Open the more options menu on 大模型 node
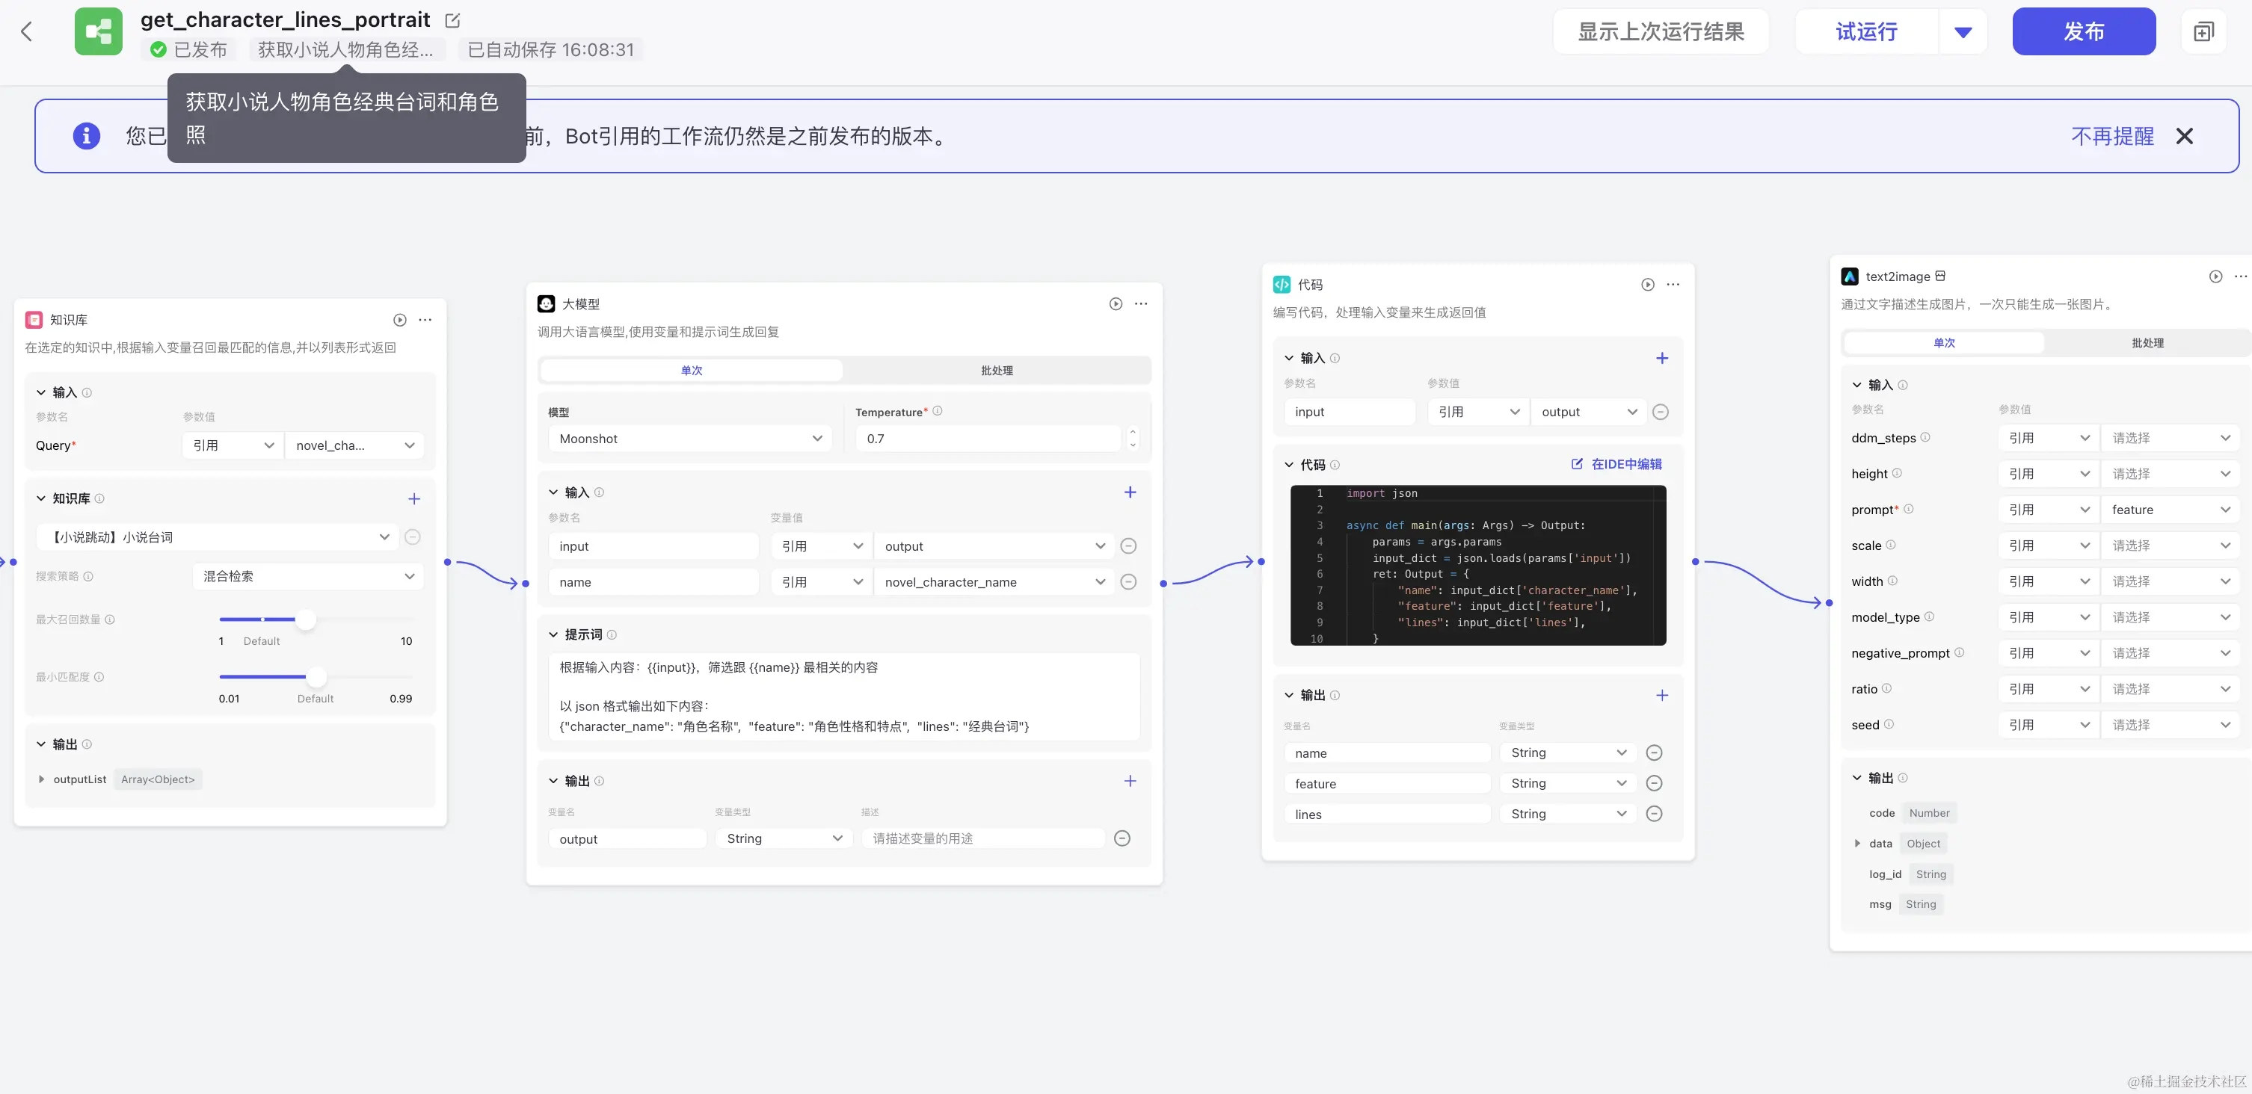The width and height of the screenshot is (2252, 1094). [x=1141, y=304]
